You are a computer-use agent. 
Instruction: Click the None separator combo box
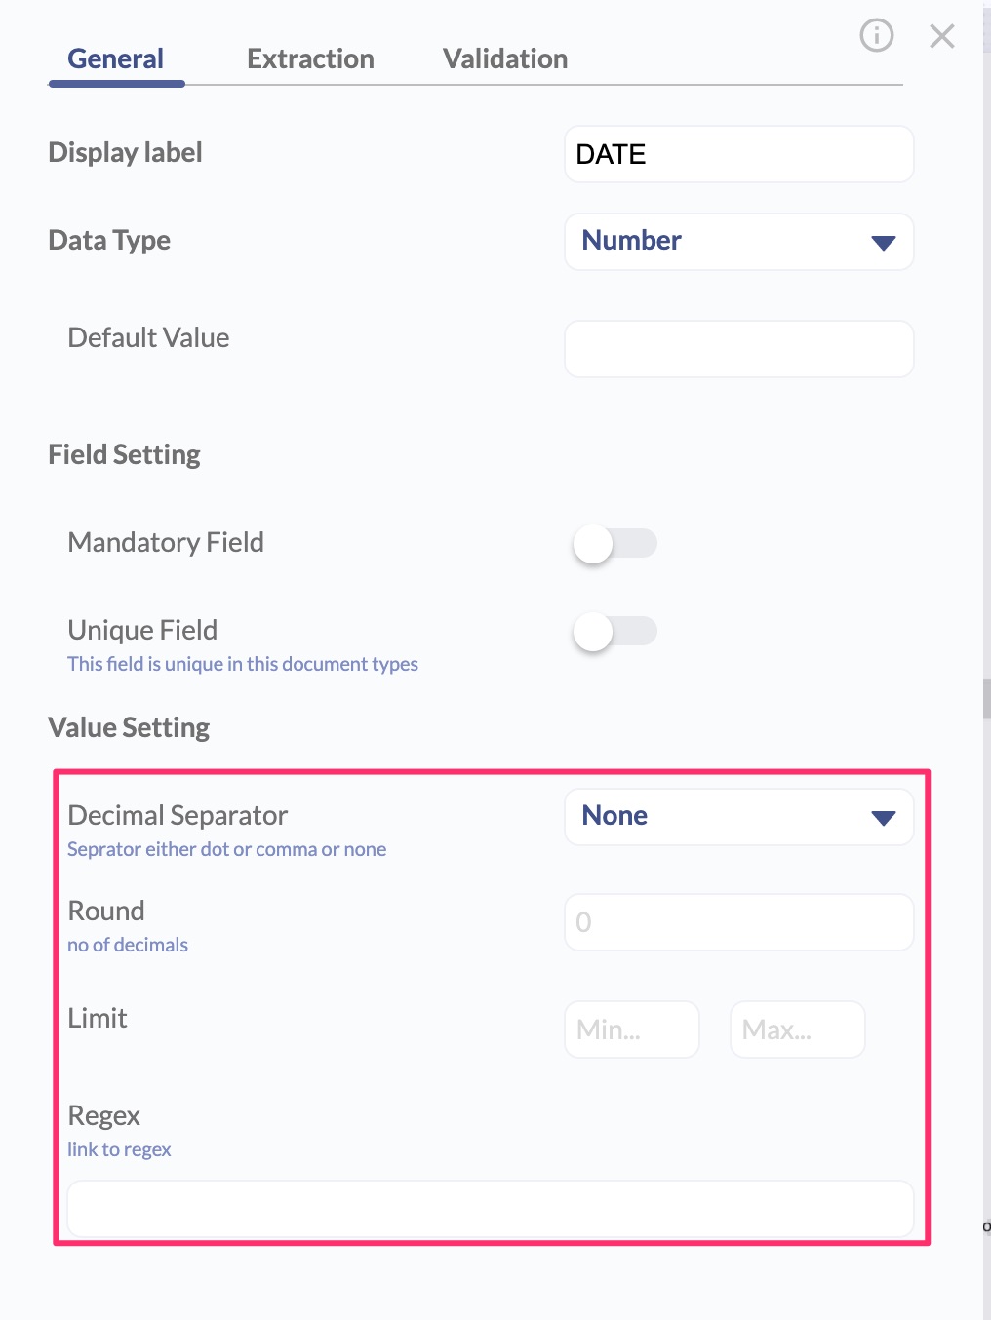pos(738,817)
